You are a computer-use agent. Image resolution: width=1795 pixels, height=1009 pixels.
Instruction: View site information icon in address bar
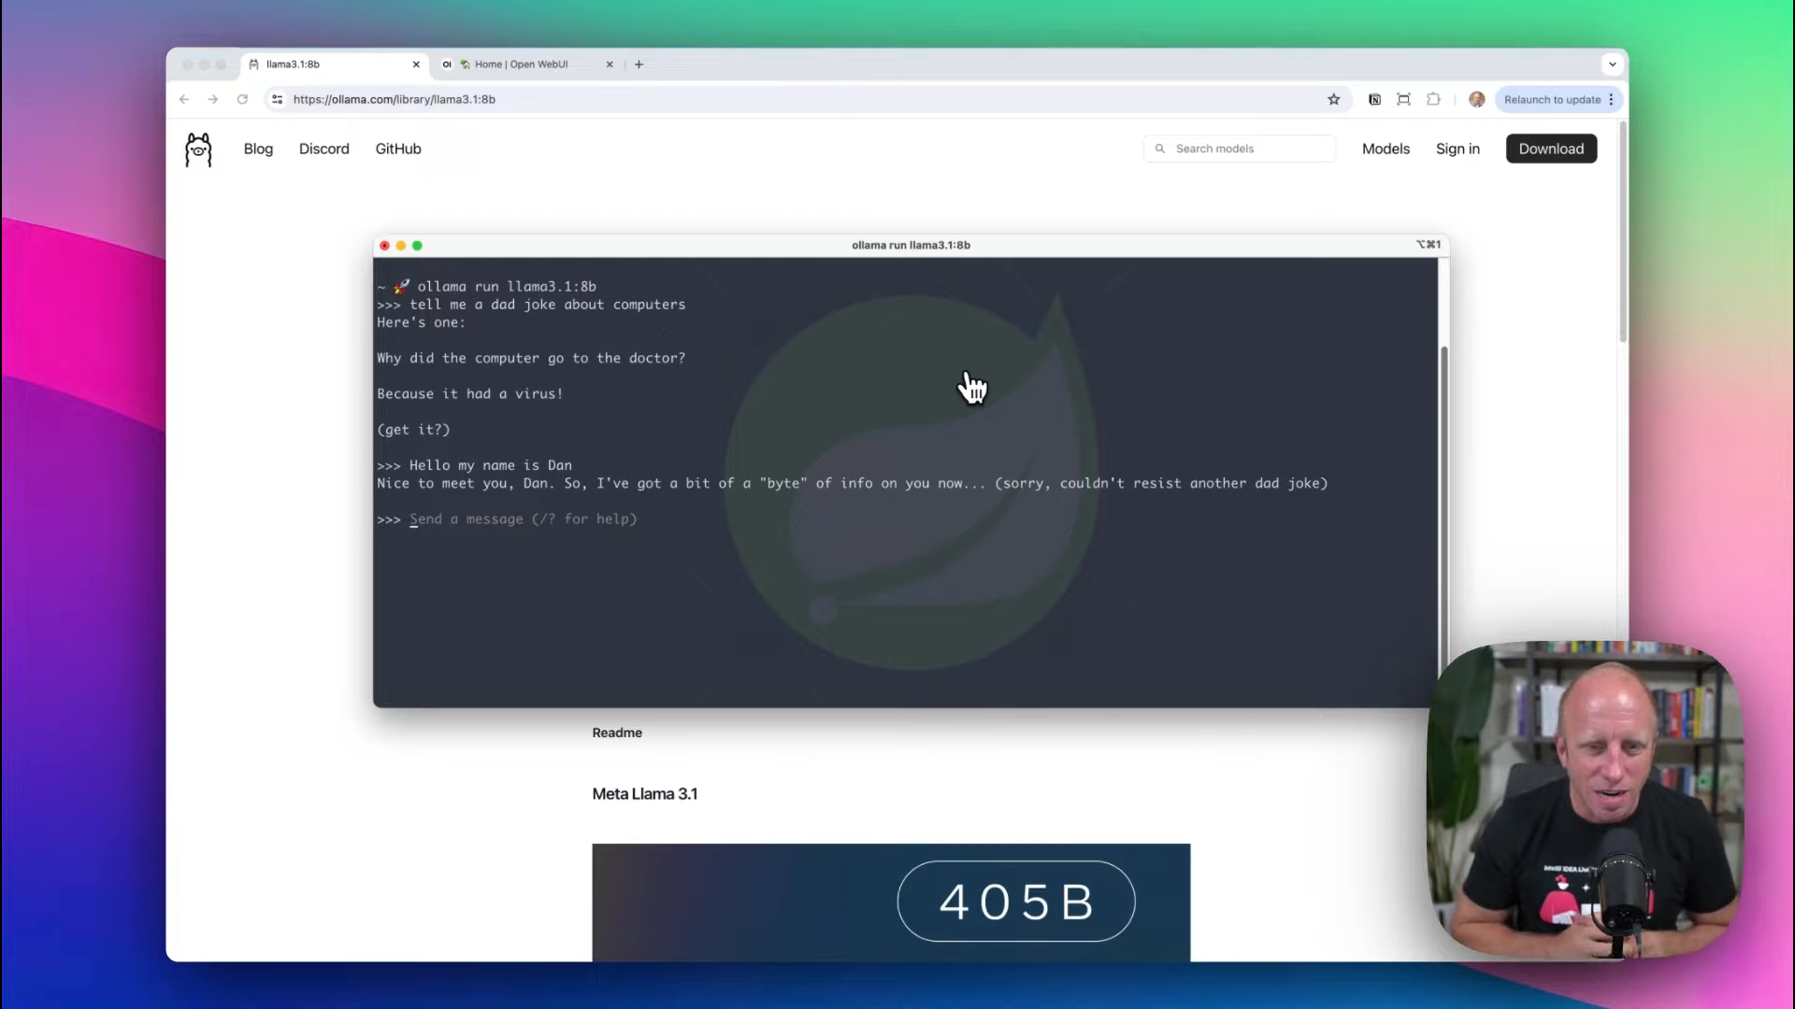277,100
